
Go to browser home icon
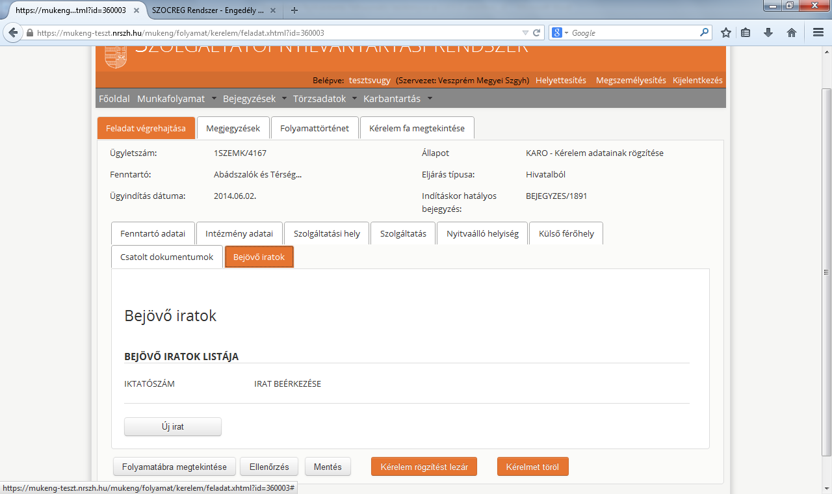pyautogui.click(x=792, y=32)
